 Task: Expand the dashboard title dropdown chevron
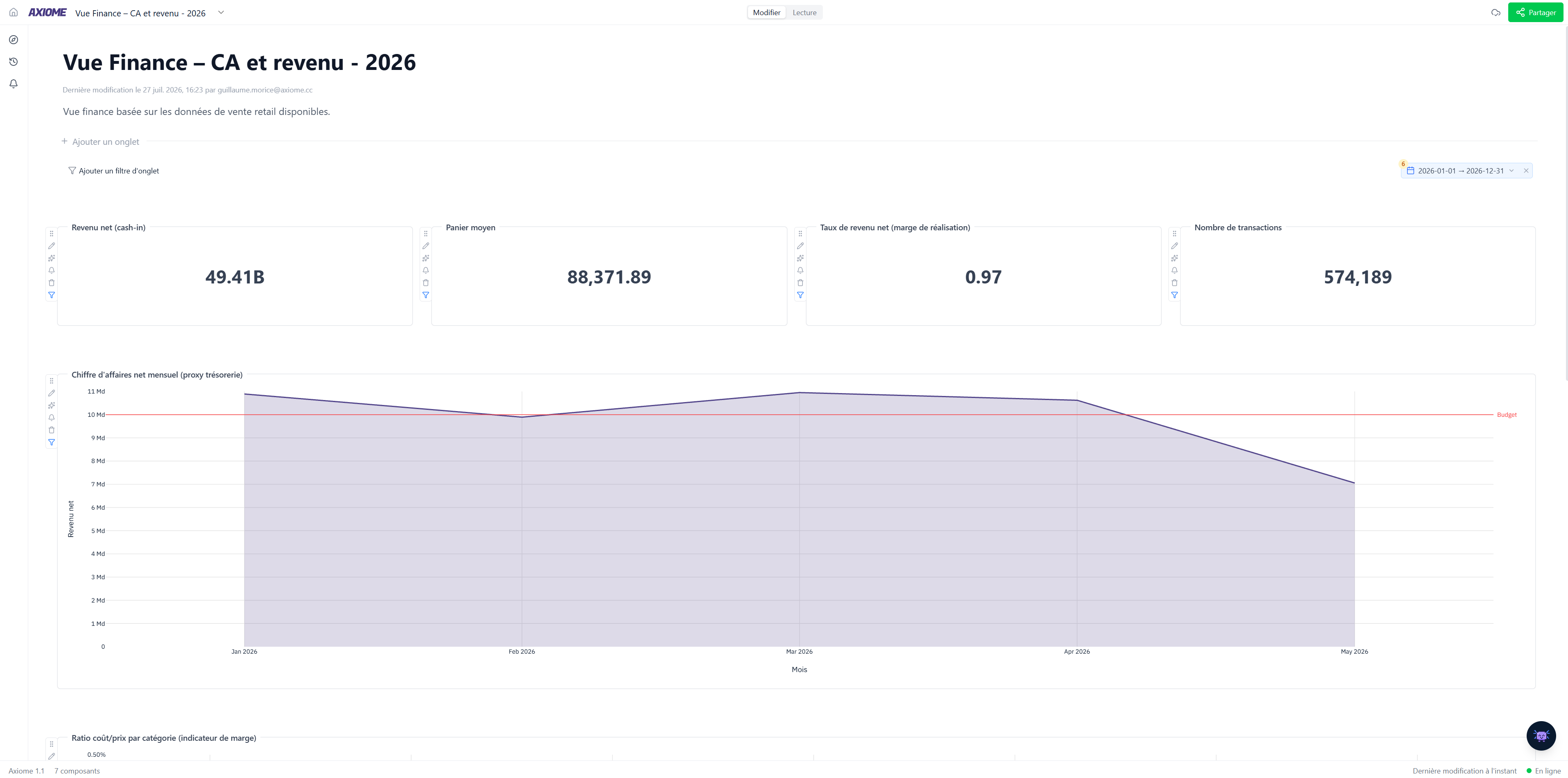point(221,12)
